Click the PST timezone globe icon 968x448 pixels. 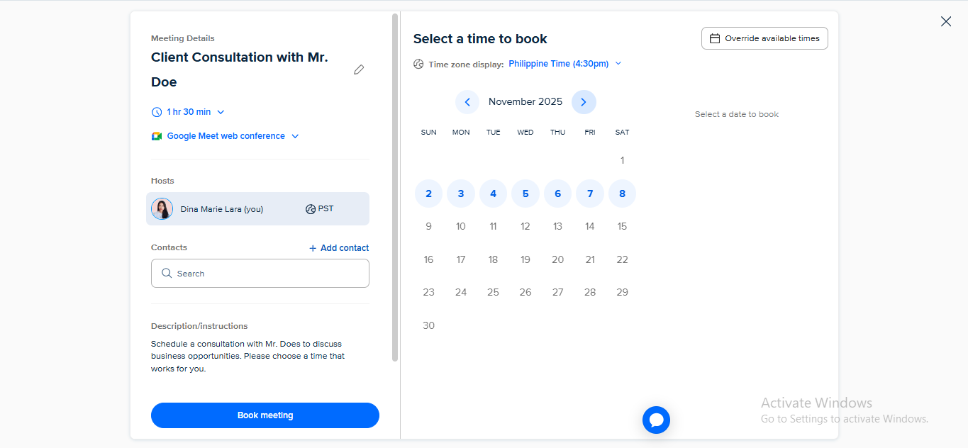click(x=310, y=209)
